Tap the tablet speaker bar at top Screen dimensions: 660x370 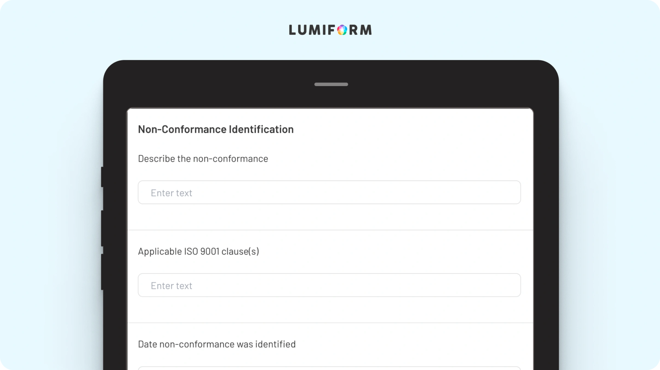tap(331, 84)
